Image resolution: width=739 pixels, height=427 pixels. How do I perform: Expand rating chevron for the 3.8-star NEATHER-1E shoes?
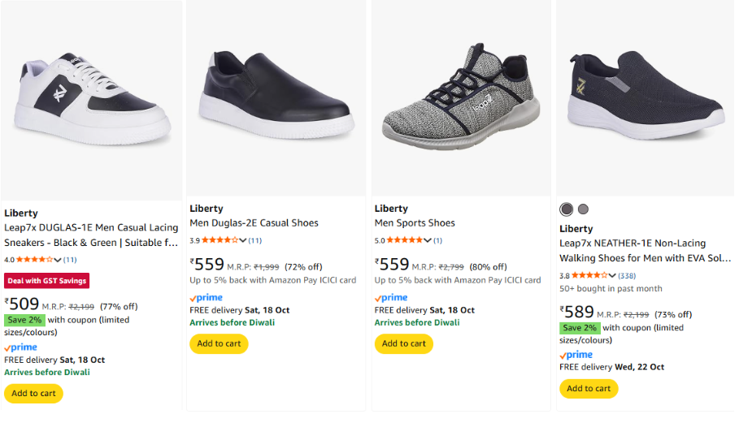(x=612, y=276)
